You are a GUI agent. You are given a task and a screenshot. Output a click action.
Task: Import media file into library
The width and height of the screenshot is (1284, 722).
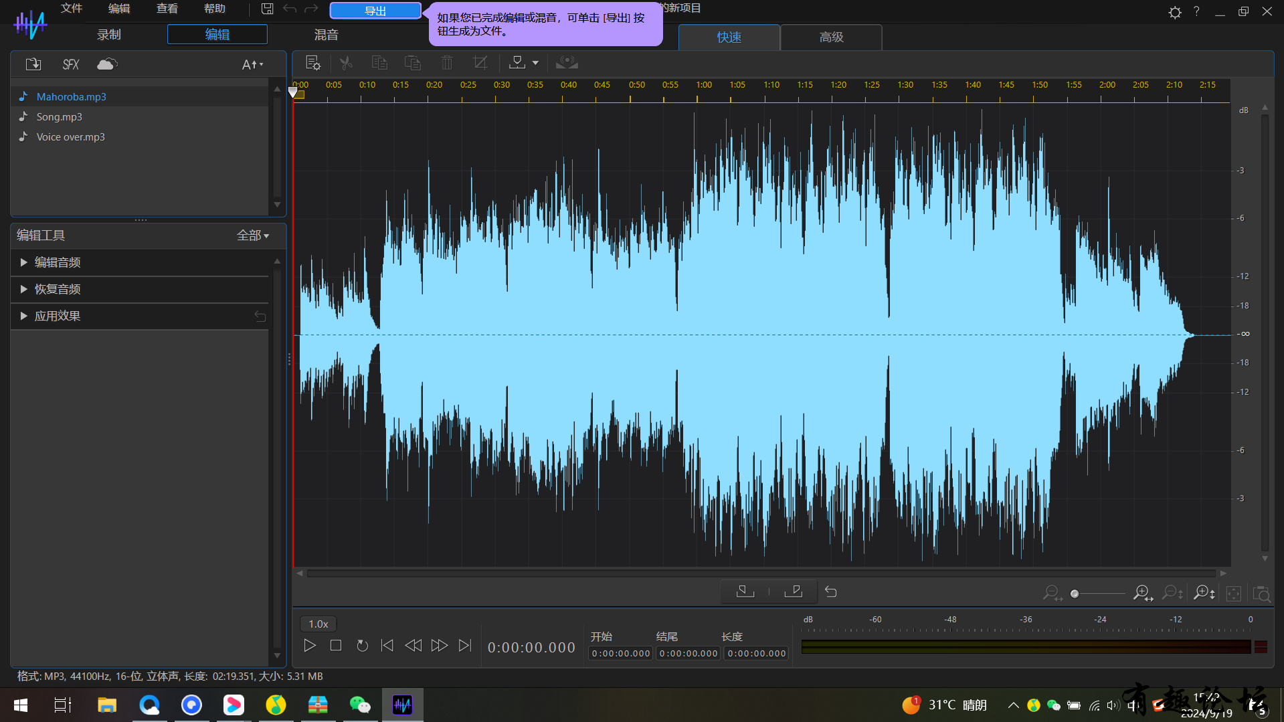click(33, 64)
